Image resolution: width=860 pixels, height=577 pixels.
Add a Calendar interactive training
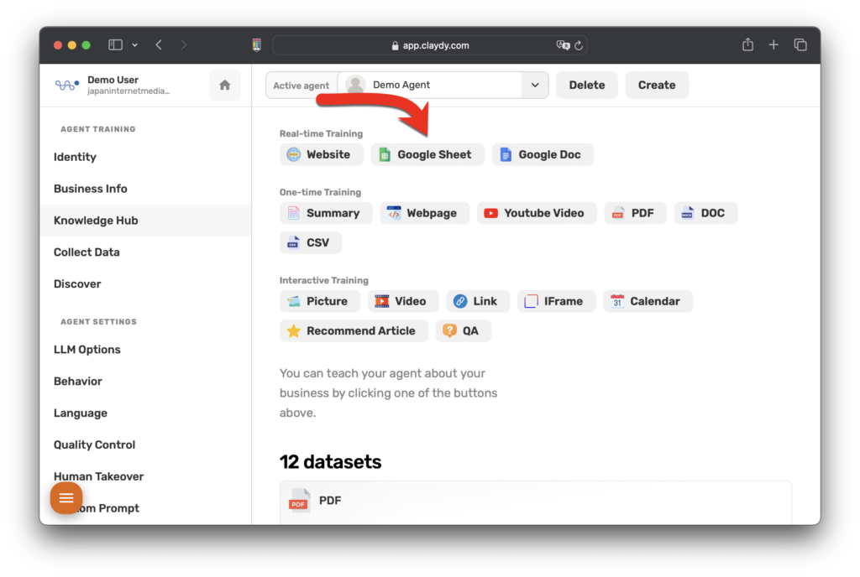pyautogui.click(x=648, y=301)
